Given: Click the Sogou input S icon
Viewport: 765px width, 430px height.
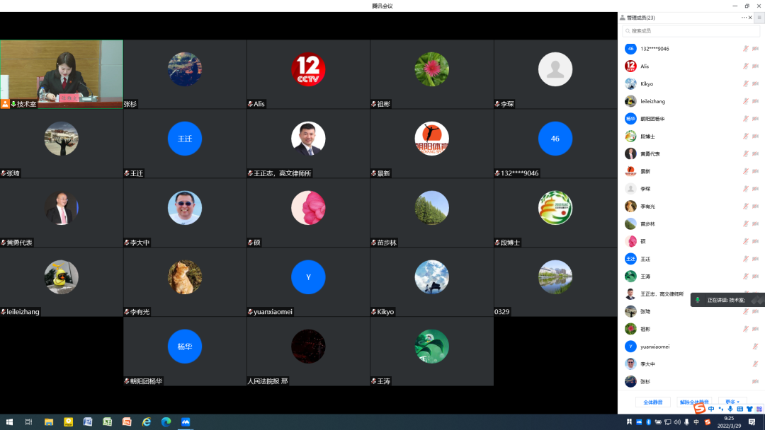Looking at the screenshot, I should click(700, 408).
